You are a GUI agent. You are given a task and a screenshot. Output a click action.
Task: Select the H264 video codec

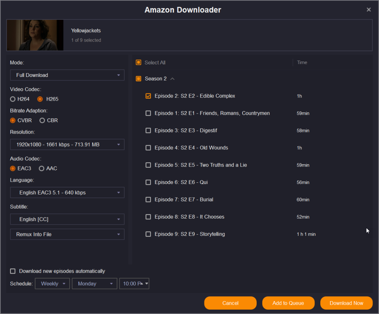(x=13, y=99)
